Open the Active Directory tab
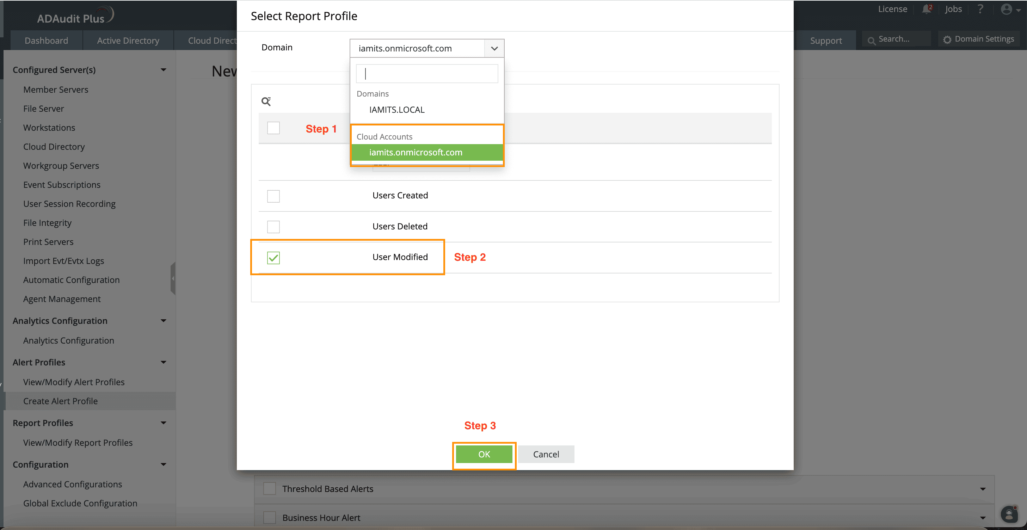This screenshot has height=530, width=1027. coord(128,41)
